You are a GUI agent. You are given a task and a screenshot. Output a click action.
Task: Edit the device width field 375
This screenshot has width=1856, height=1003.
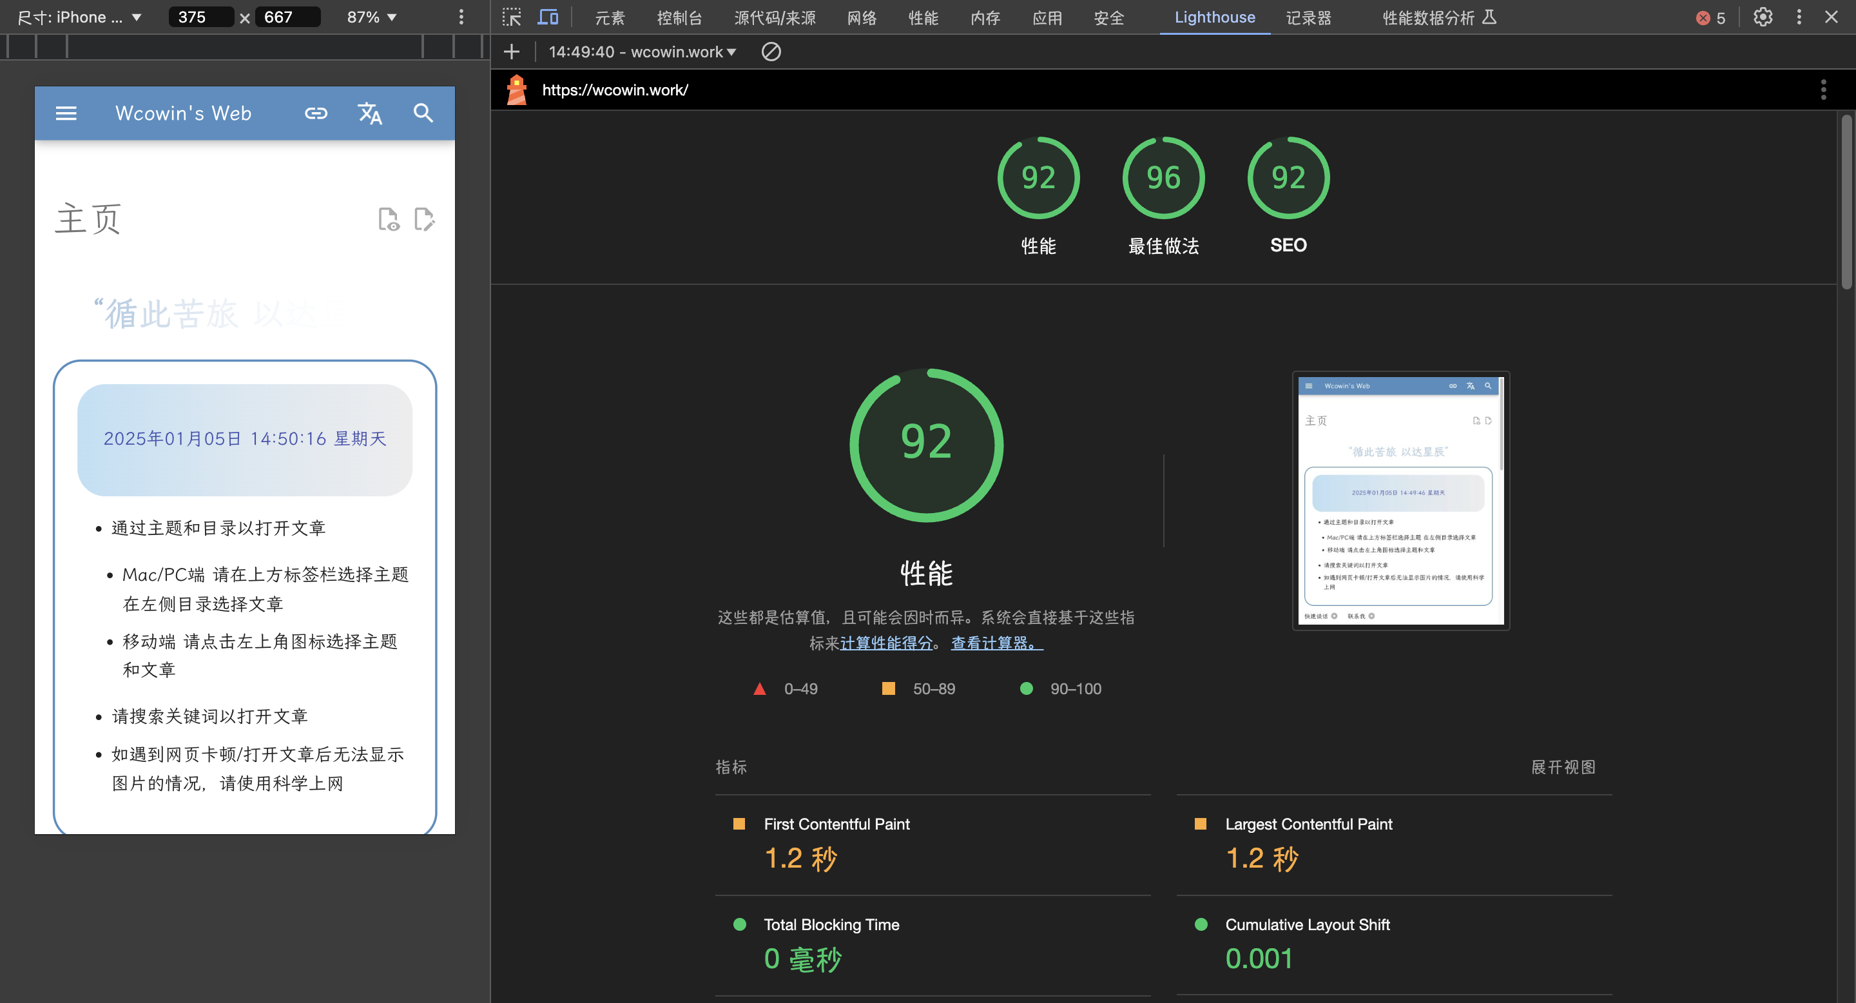pos(201,17)
